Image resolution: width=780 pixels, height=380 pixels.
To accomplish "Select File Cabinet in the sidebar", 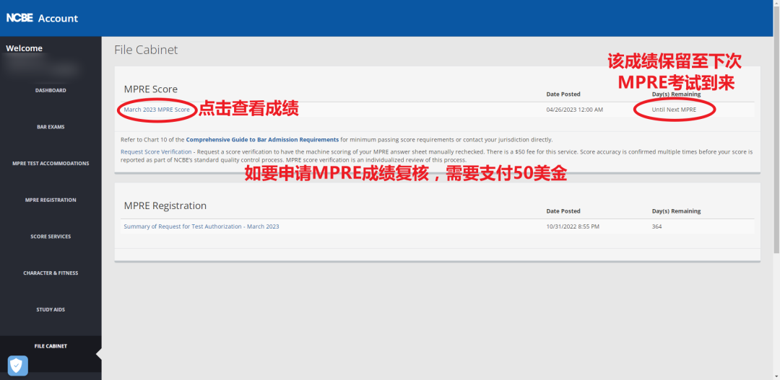I will (x=51, y=345).
